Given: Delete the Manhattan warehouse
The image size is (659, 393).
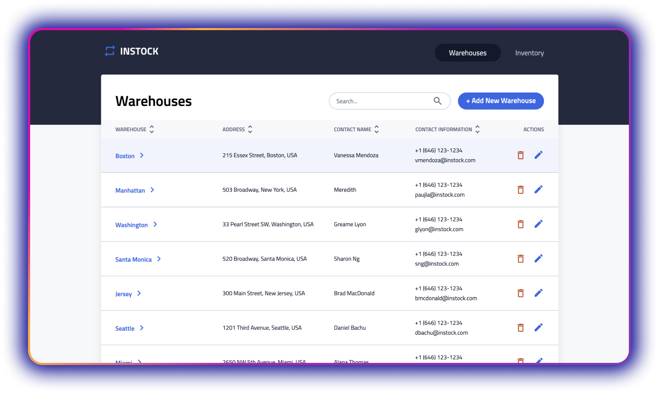Looking at the screenshot, I should point(520,190).
